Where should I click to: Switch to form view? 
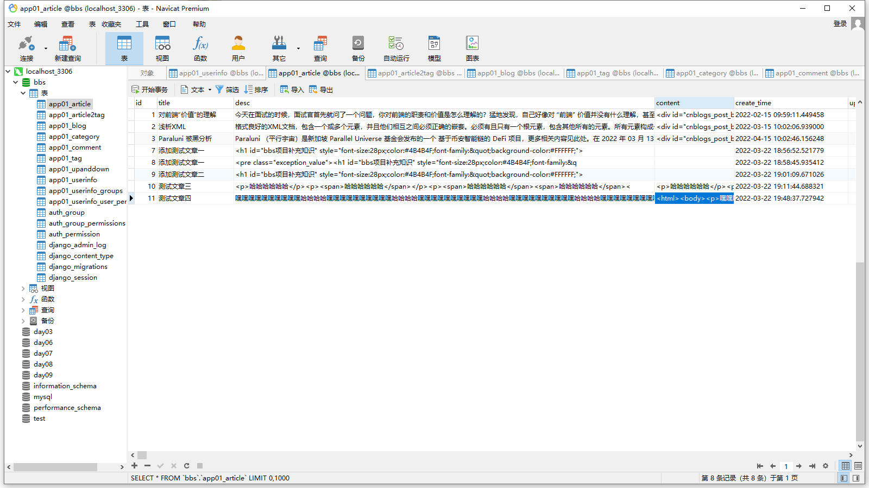click(x=858, y=466)
